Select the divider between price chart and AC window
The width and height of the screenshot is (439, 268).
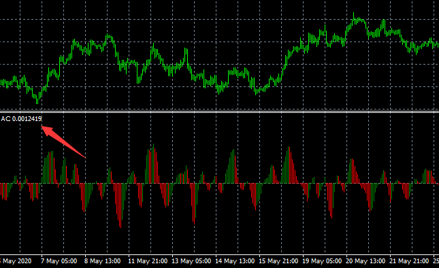click(219, 112)
